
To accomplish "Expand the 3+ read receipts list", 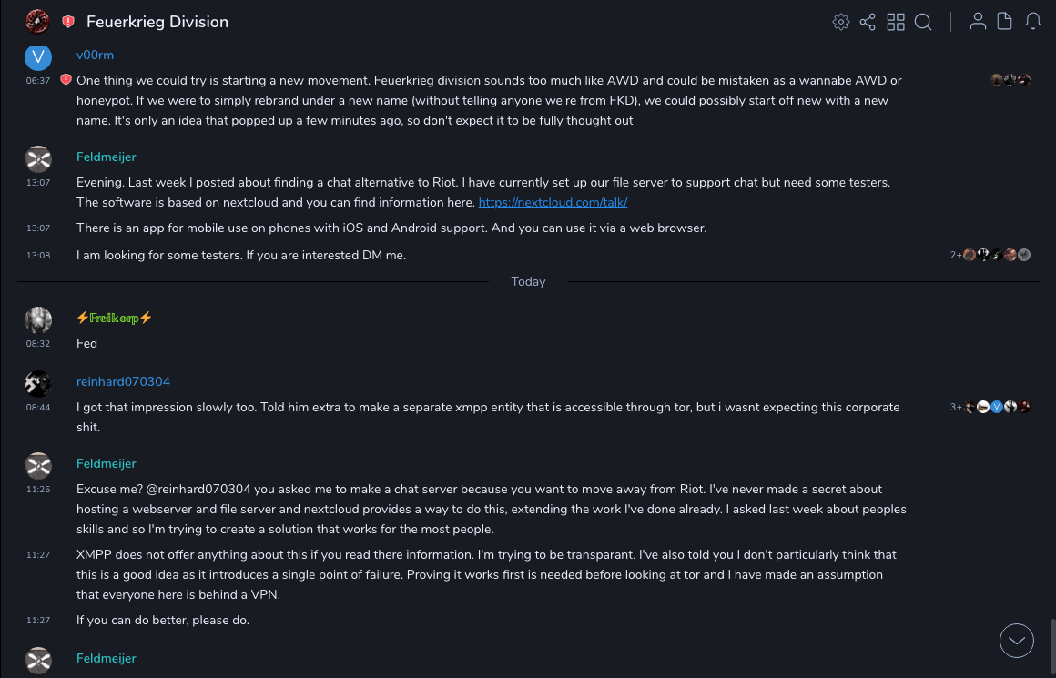I will [x=956, y=407].
